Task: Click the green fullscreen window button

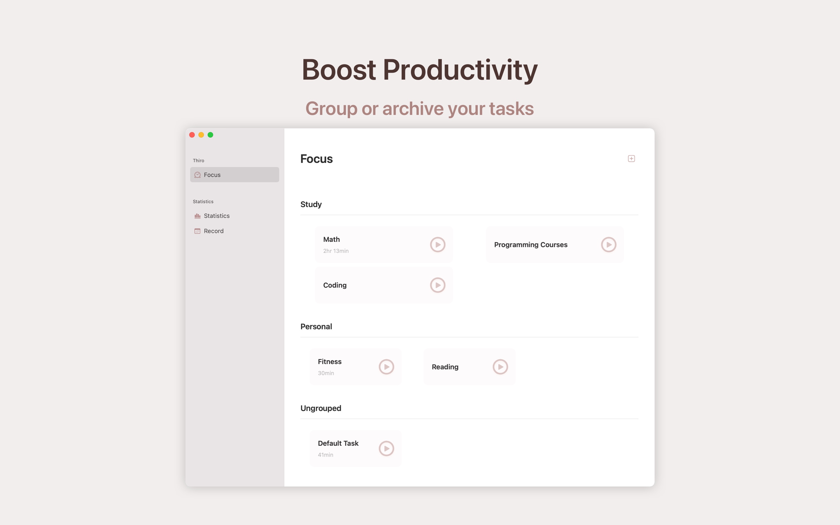Action: pyautogui.click(x=210, y=135)
